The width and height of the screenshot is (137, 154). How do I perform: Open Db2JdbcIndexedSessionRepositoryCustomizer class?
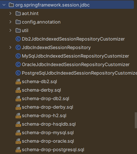tap(73, 39)
